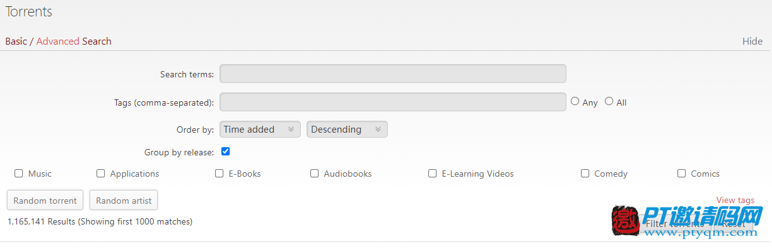
Task: Switch to Basic search mode
Action: point(16,41)
